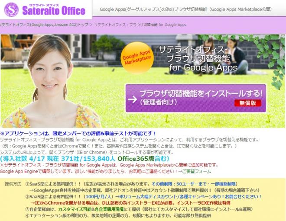Click the white arrow on the install banner
This screenshot has height=221, width=286.
coord(133,99)
